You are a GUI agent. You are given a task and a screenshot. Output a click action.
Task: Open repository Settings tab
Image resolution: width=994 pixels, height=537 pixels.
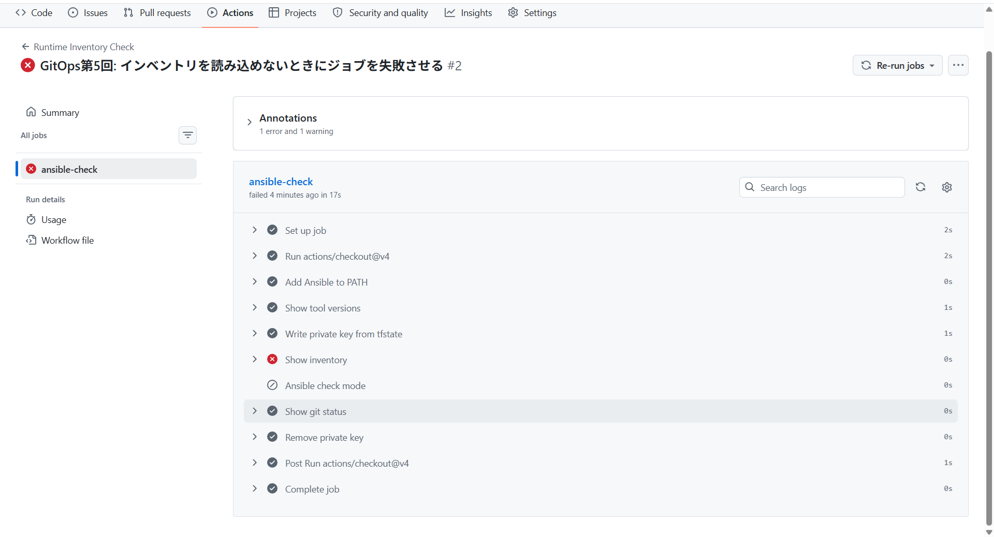point(532,13)
